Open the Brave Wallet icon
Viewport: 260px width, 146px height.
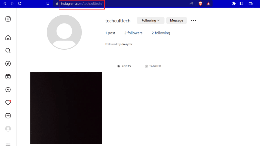pyautogui.click(x=251, y=4)
